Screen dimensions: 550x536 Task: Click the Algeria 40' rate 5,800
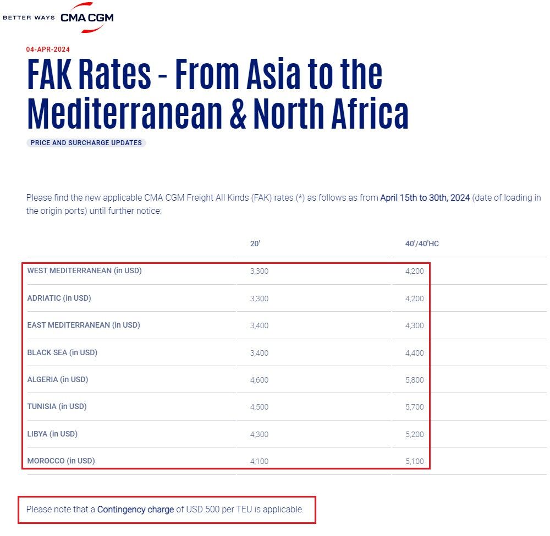click(415, 380)
